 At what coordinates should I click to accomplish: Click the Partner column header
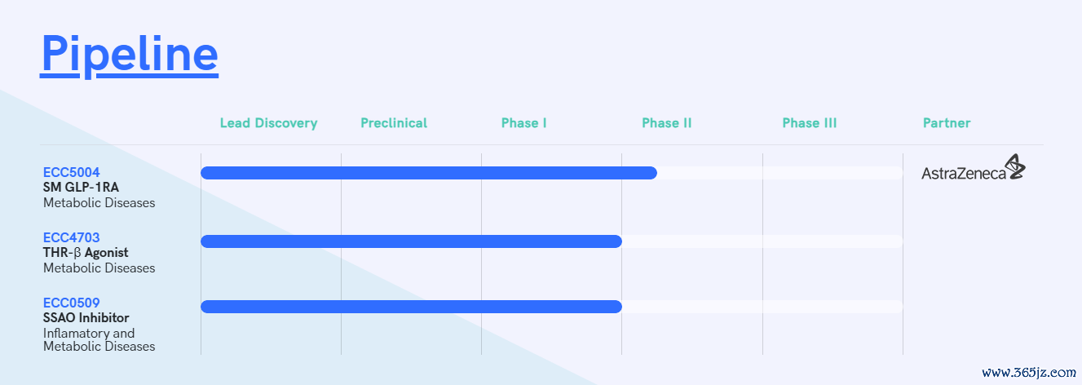pyautogui.click(x=947, y=123)
